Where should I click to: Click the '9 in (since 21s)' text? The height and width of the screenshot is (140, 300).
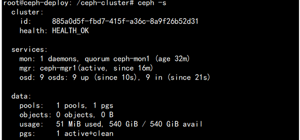[x=178, y=78]
